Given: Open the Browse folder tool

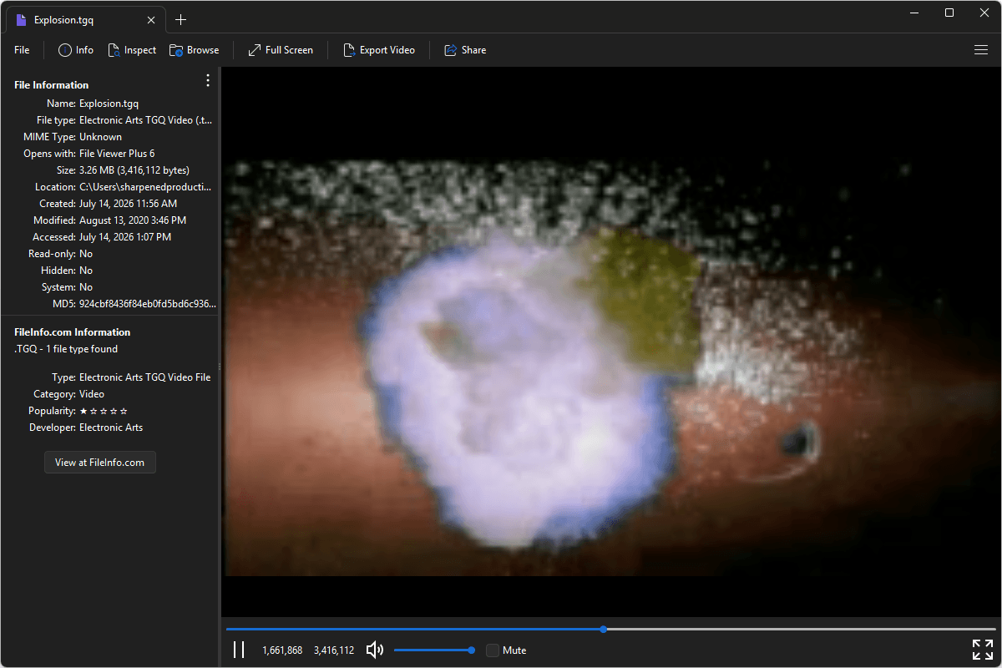Looking at the screenshot, I should 195,50.
